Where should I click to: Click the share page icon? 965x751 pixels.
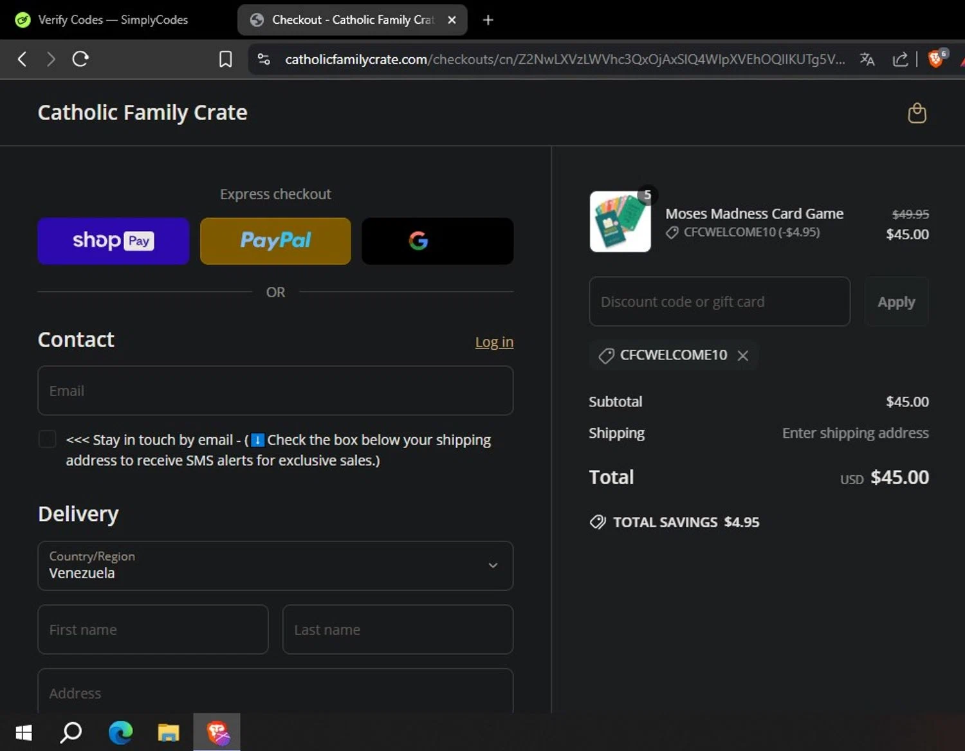900,59
